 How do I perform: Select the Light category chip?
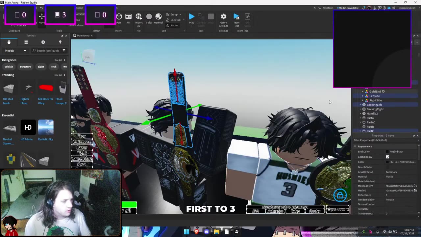click(41, 66)
